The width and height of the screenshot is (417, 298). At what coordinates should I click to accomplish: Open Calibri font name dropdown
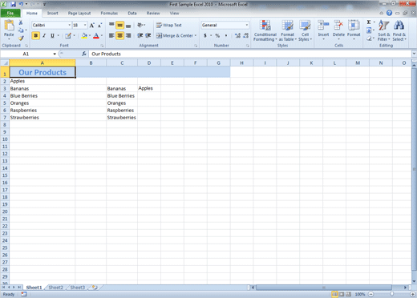(x=70, y=25)
